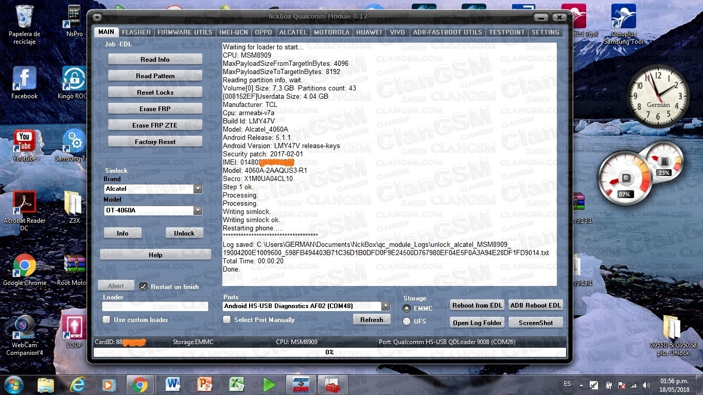Open NckBox window title menu arrow
Screen dimensions: 703x395
tap(97, 17)
